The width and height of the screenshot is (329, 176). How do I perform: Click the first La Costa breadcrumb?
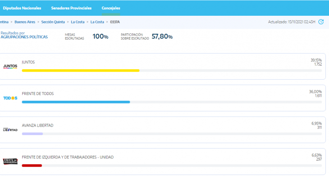[78, 22]
